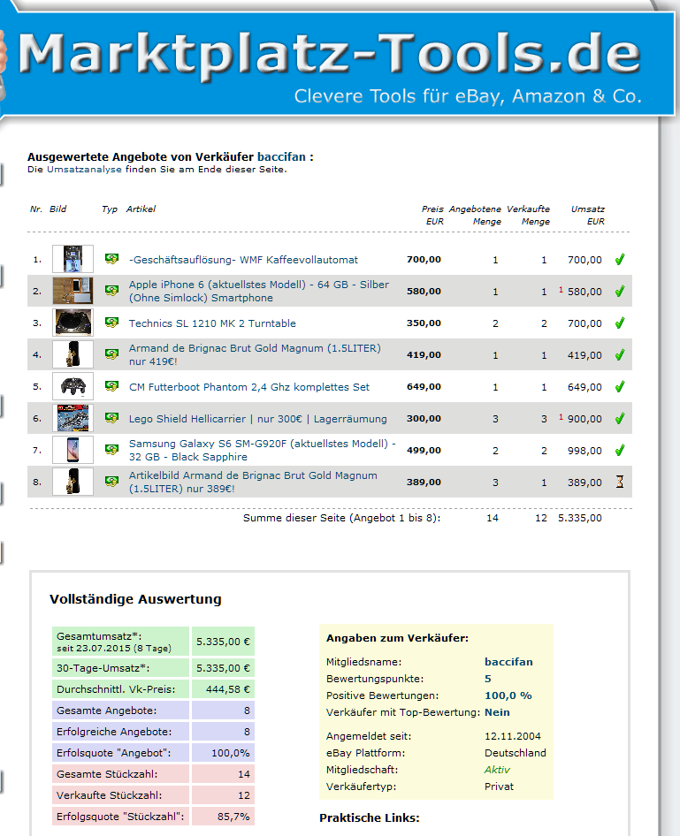Click the type icon for Apple iPhone 6 row
The image size is (680, 836).
pyautogui.click(x=111, y=291)
